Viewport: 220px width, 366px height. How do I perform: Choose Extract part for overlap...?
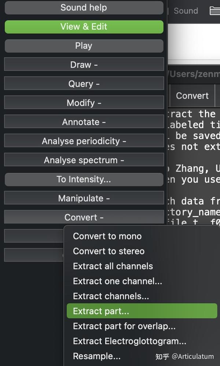[124, 326]
